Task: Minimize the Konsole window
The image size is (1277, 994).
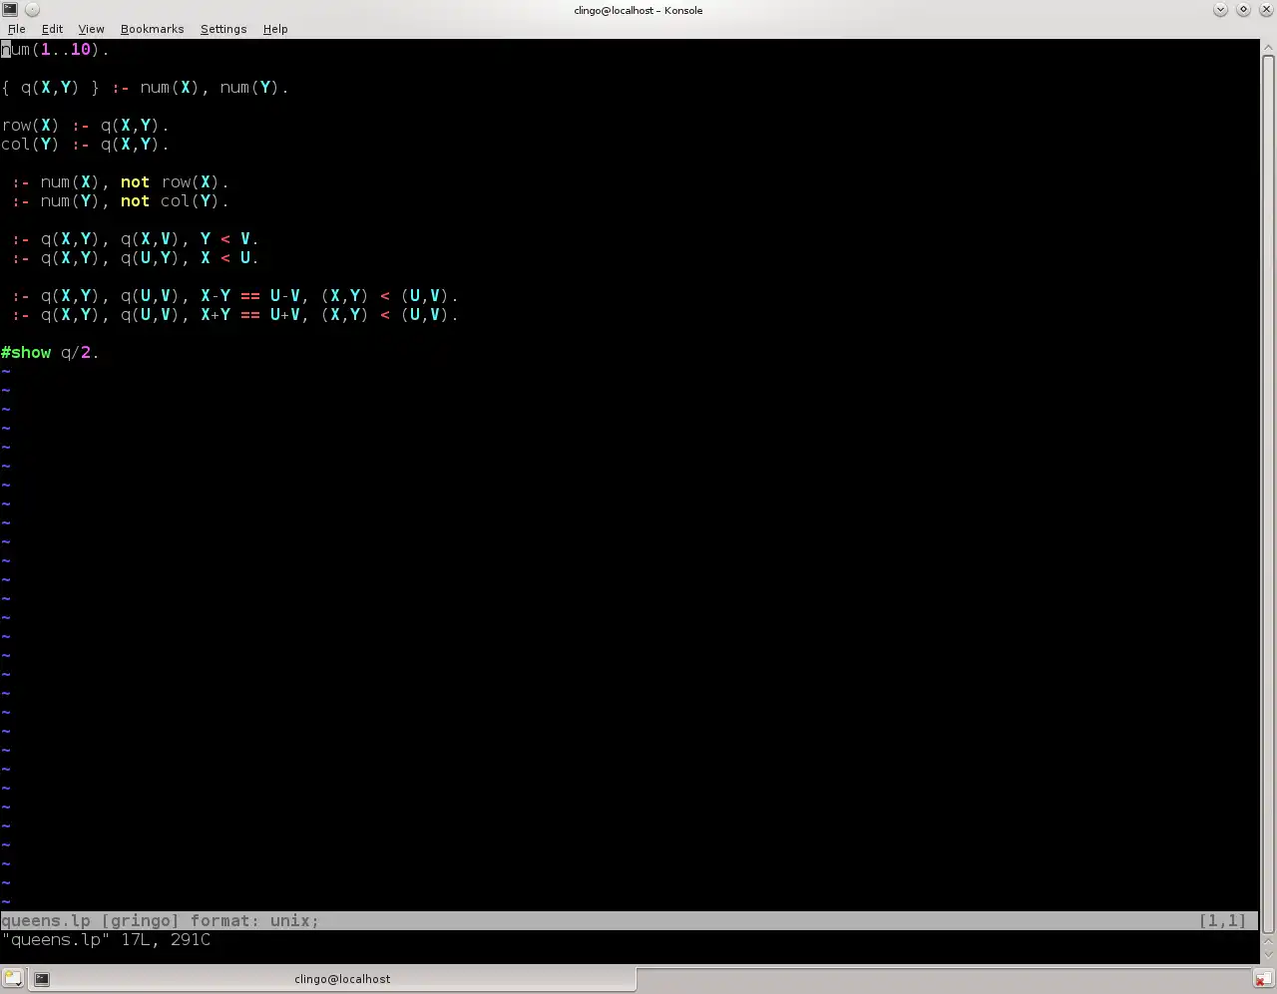Action: (x=1220, y=9)
